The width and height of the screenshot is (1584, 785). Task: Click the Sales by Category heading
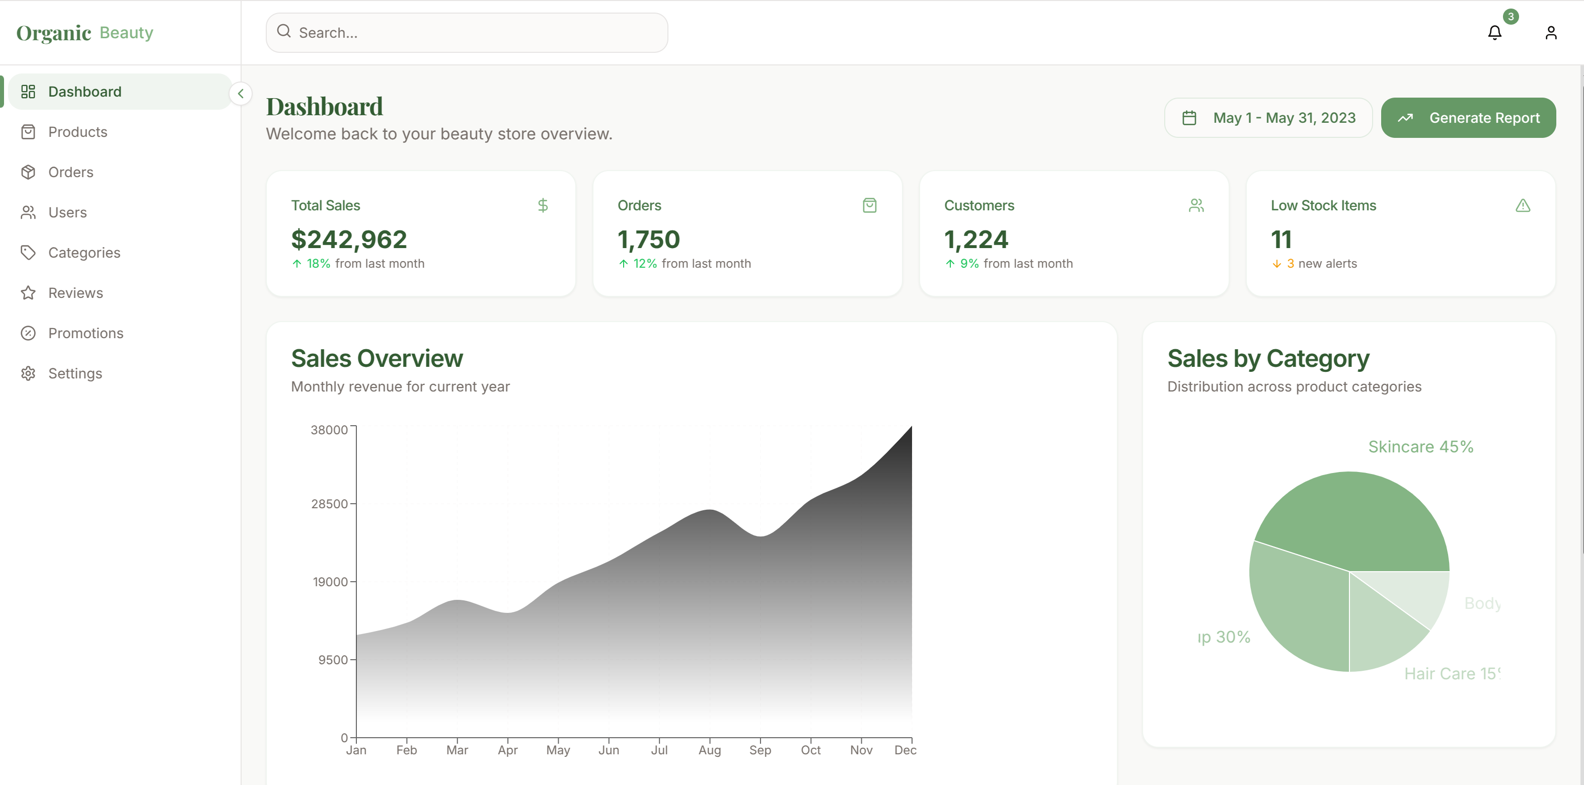coord(1268,358)
